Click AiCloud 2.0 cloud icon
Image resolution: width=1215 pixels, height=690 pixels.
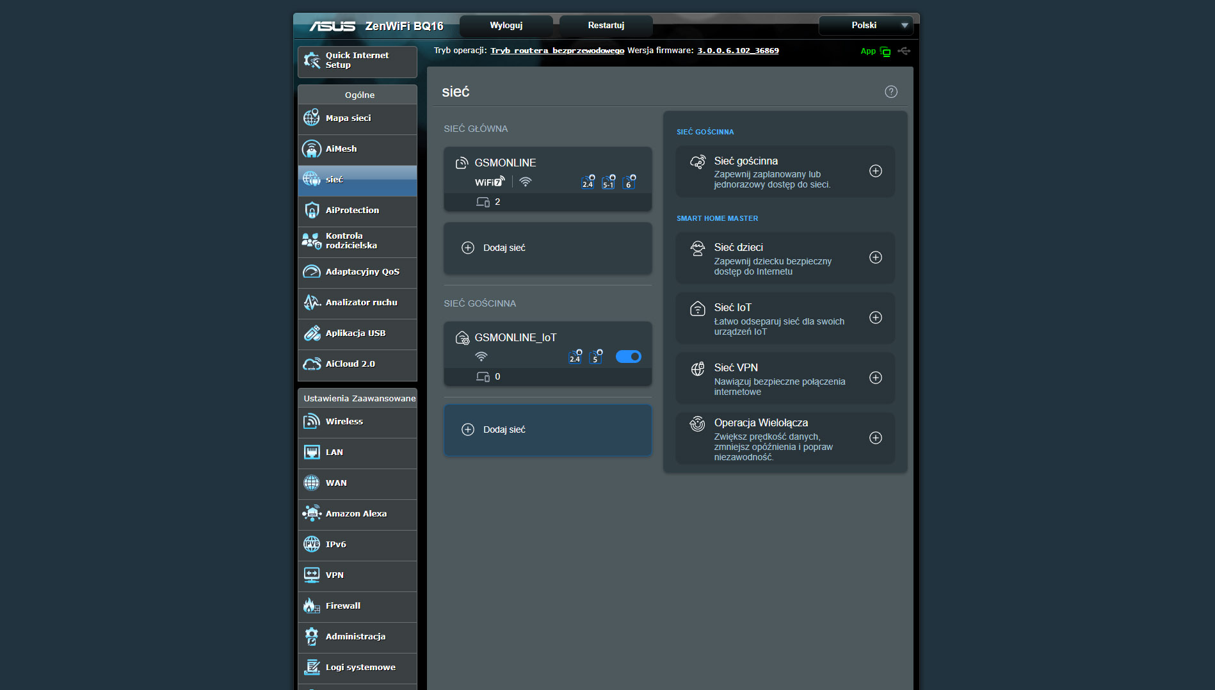click(312, 364)
